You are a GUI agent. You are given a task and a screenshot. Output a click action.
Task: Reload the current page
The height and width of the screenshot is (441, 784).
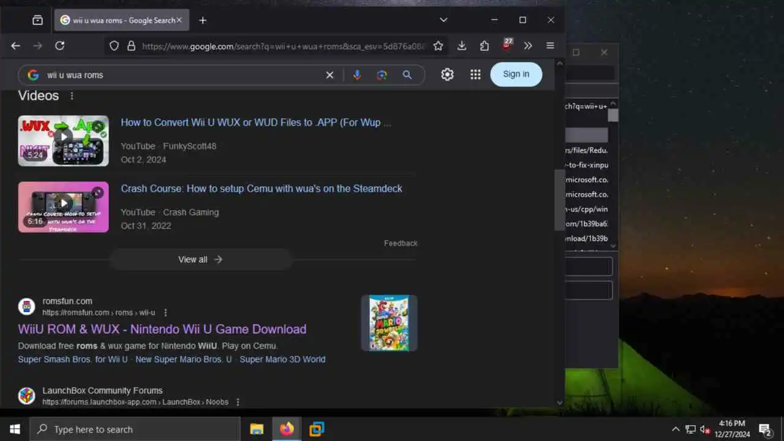pos(59,46)
